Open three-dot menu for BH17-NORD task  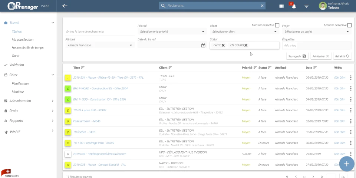point(350,89)
